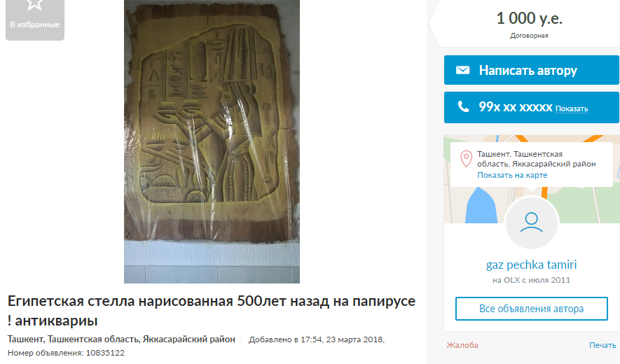Open Показать на карте link
The height and width of the screenshot is (364, 620).
click(512, 175)
